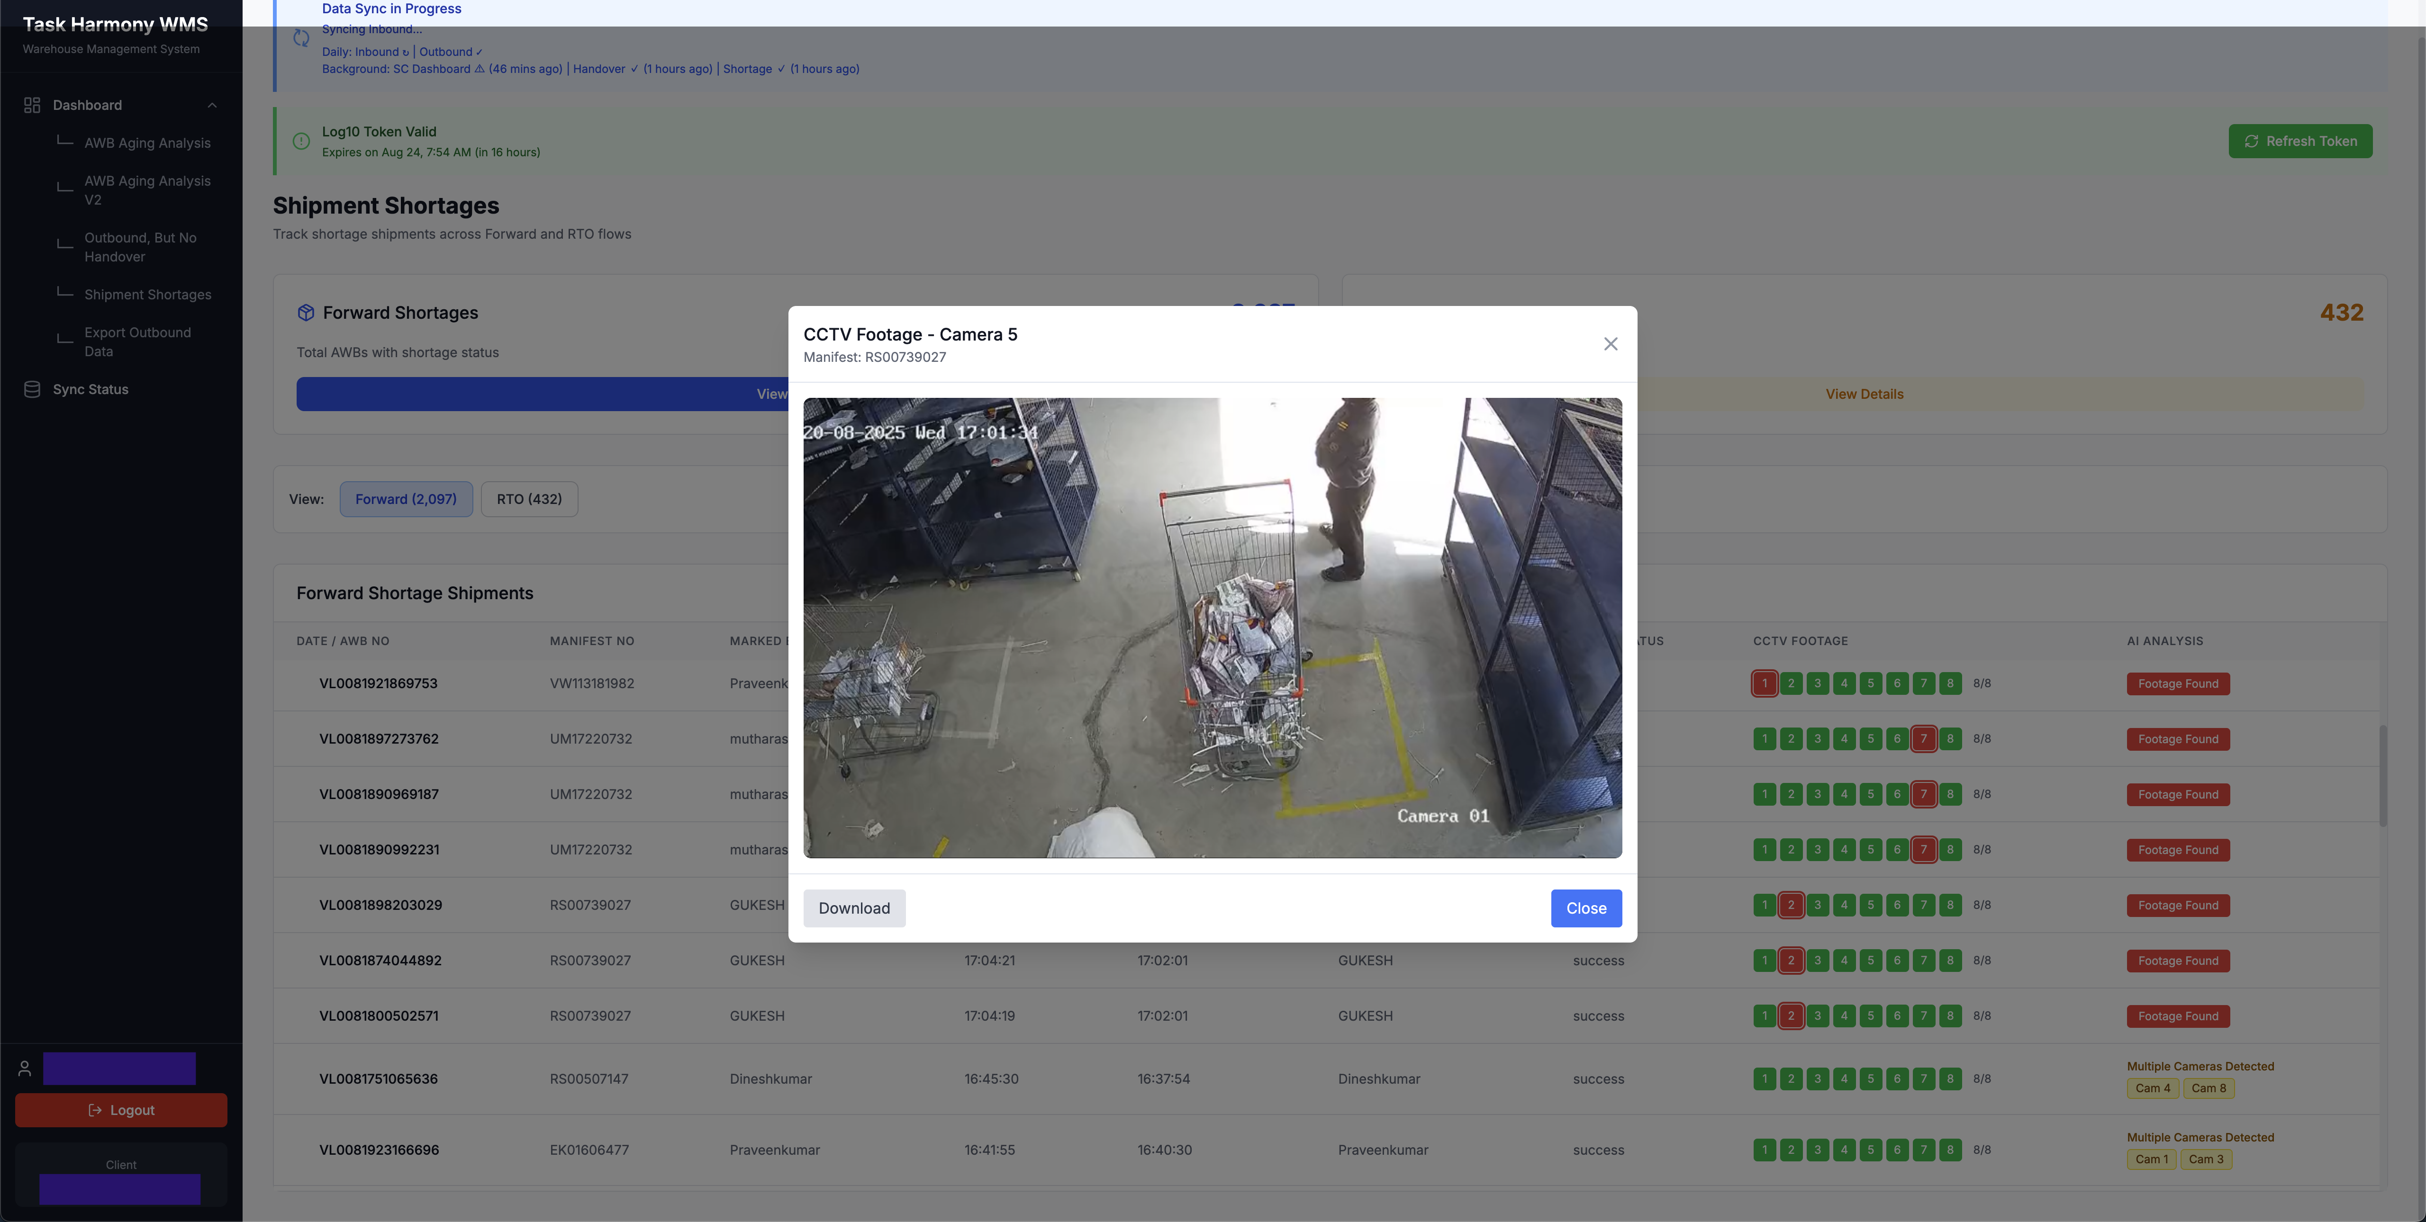2426x1222 pixels.
Task: Click the Cam 4 tag for VL0081751065636
Action: (2152, 1088)
